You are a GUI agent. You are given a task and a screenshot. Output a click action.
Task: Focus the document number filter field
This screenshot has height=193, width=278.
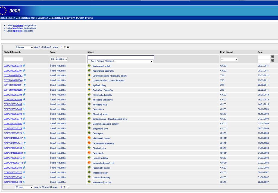(x=14, y=59)
